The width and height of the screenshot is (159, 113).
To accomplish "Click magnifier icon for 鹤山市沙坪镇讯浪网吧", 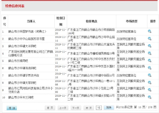I will tap(149, 68).
